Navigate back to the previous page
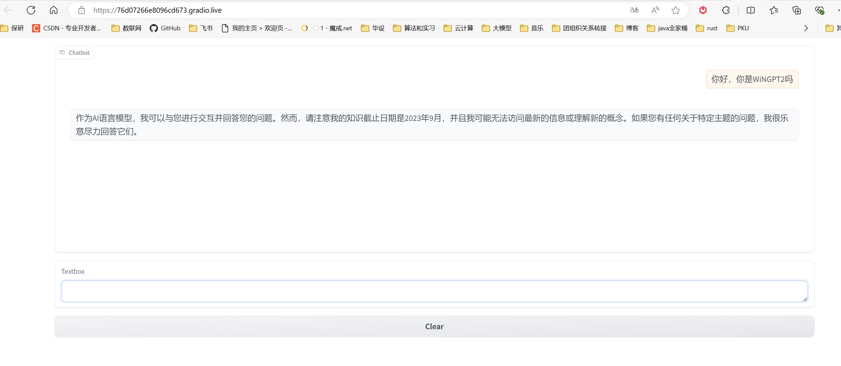This screenshot has width=841, height=366. [x=8, y=10]
